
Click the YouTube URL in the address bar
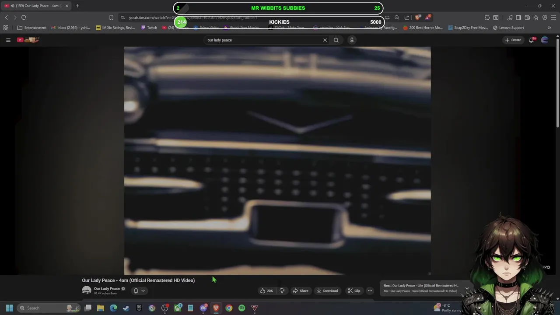tap(193, 17)
